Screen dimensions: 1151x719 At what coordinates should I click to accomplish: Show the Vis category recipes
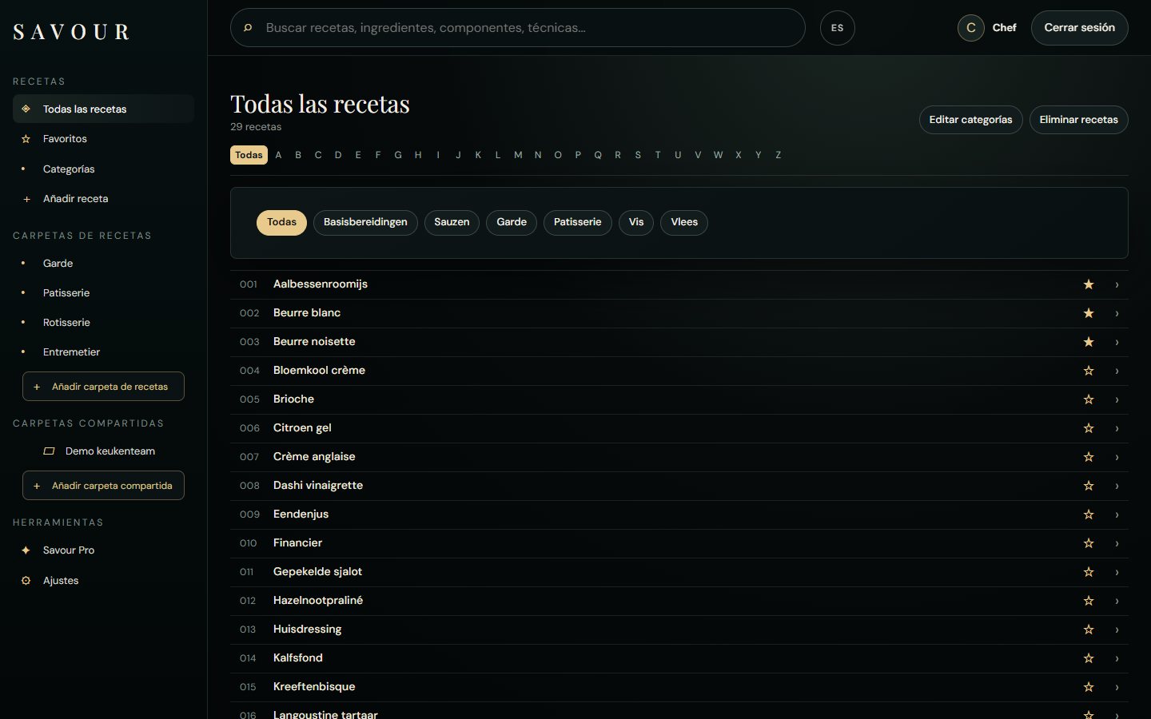(636, 222)
